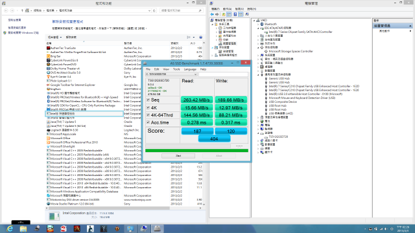Open the drive selection dropdown in AS SSD
The width and height of the screenshot is (415, 233).
[x=171, y=74]
